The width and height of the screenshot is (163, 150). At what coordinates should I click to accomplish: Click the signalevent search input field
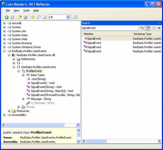[x=110, y=28]
